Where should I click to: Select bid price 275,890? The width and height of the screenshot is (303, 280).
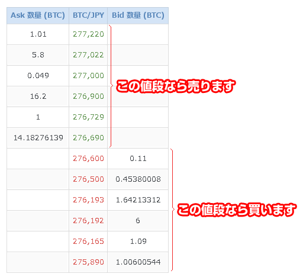click(88, 262)
